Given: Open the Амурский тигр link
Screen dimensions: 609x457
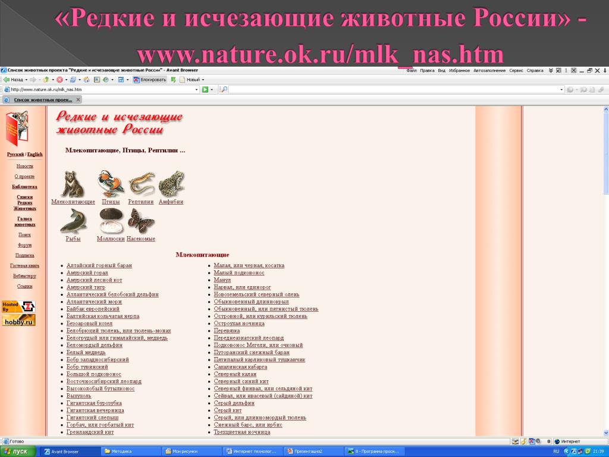Looking at the screenshot, I should 86,287.
